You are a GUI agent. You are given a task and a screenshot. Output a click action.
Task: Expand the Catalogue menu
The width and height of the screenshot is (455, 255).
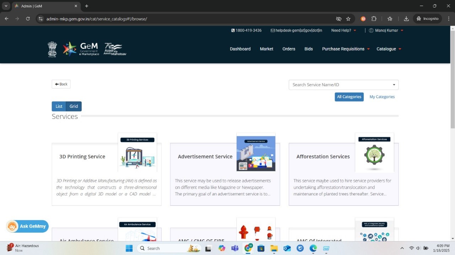(x=389, y=49)
